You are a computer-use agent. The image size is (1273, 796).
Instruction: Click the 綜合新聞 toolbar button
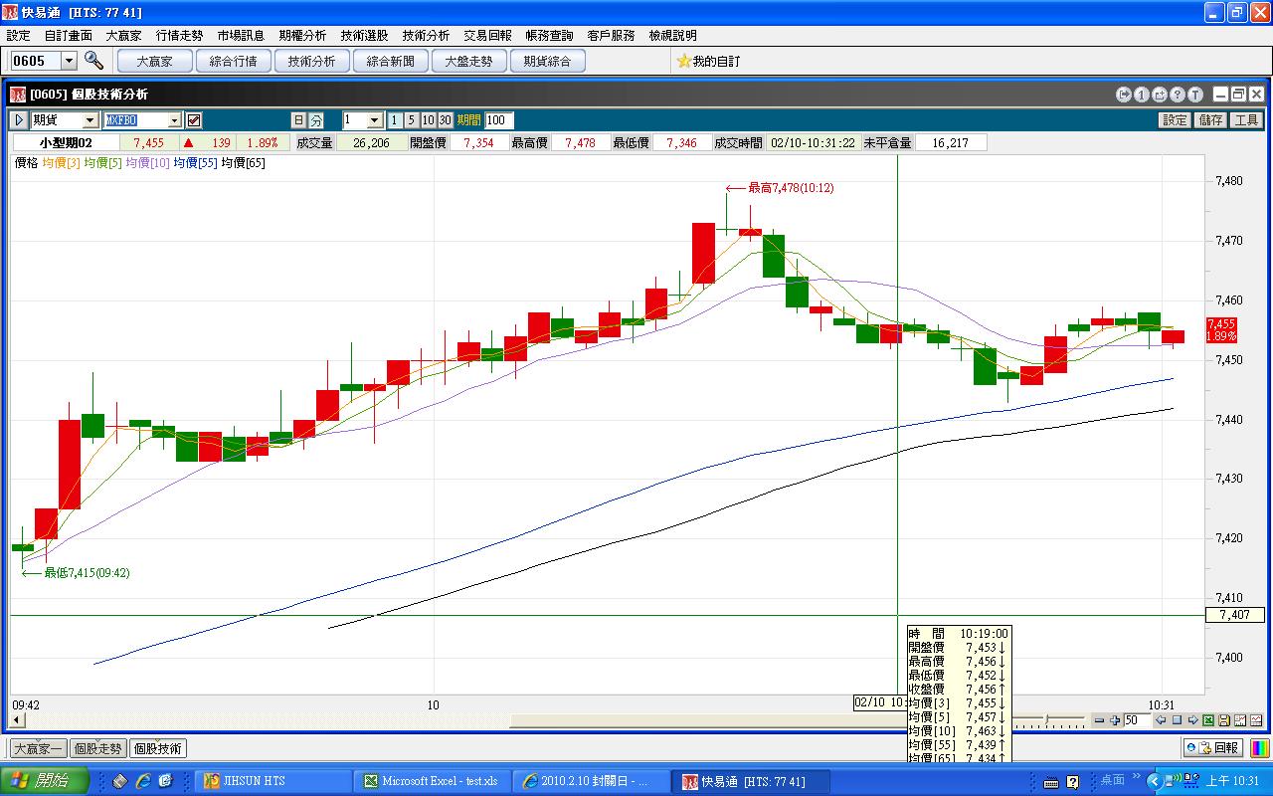(x=390, y=61)
